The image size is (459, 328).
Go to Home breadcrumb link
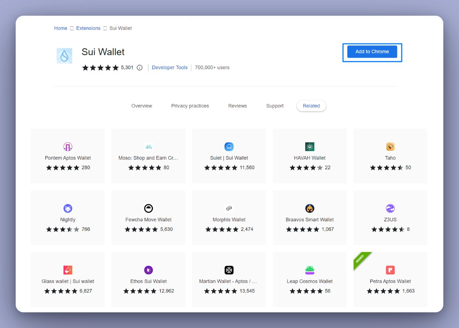61,28
